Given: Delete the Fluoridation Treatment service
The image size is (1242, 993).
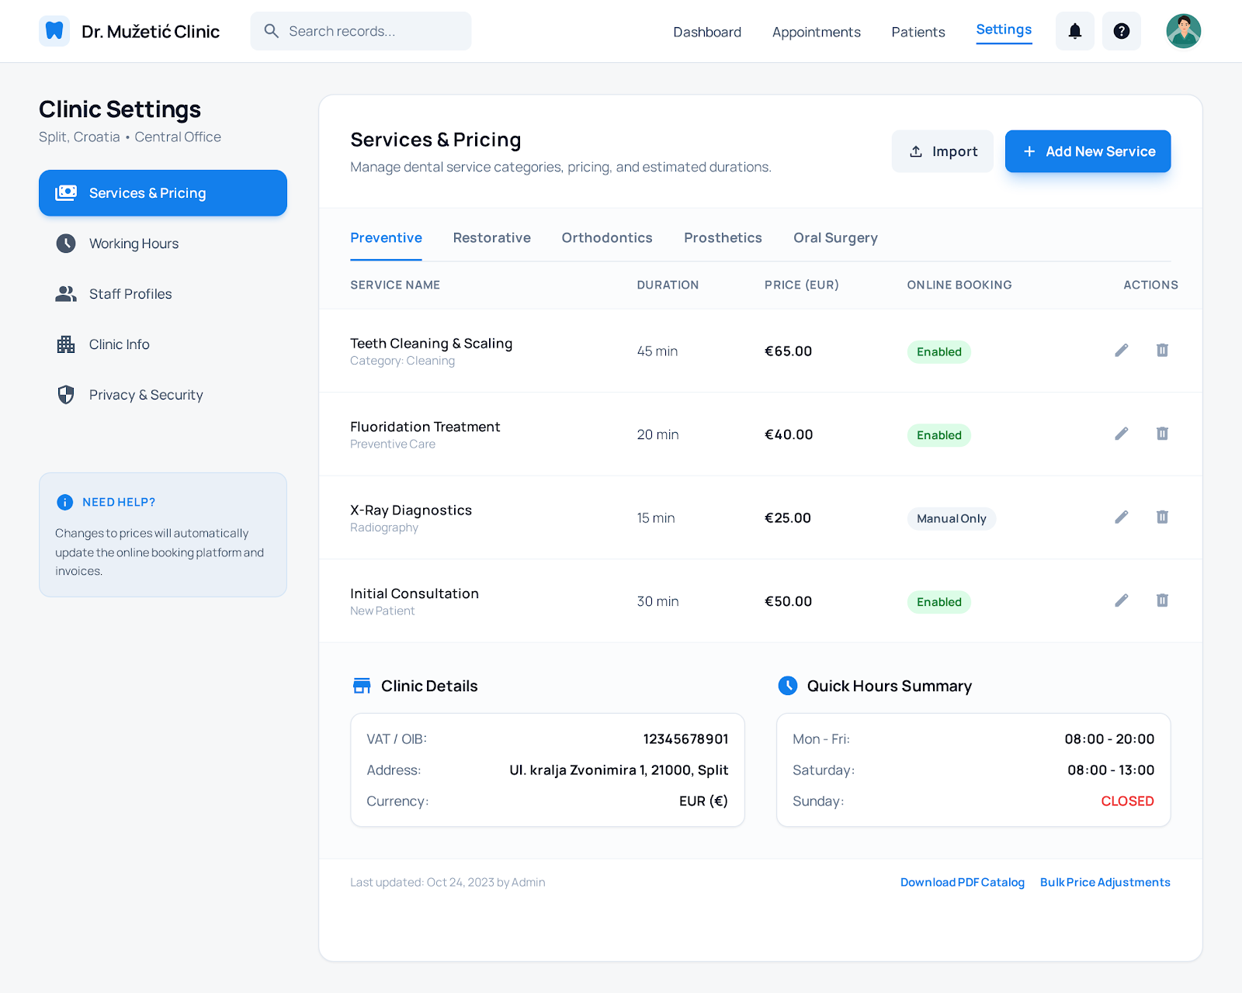Looking at the screenshot, I should pos(1161,434).
